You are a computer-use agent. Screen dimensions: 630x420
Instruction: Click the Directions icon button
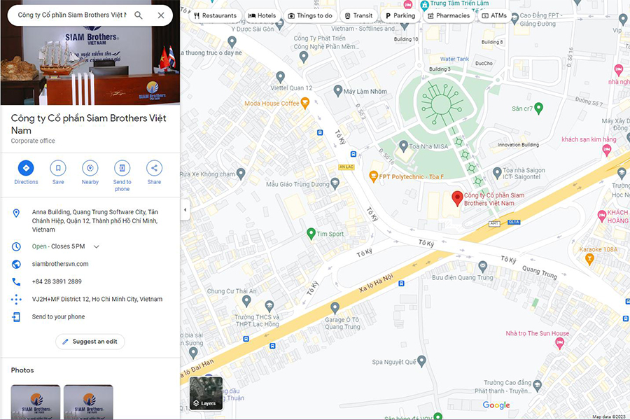(26, 168)
